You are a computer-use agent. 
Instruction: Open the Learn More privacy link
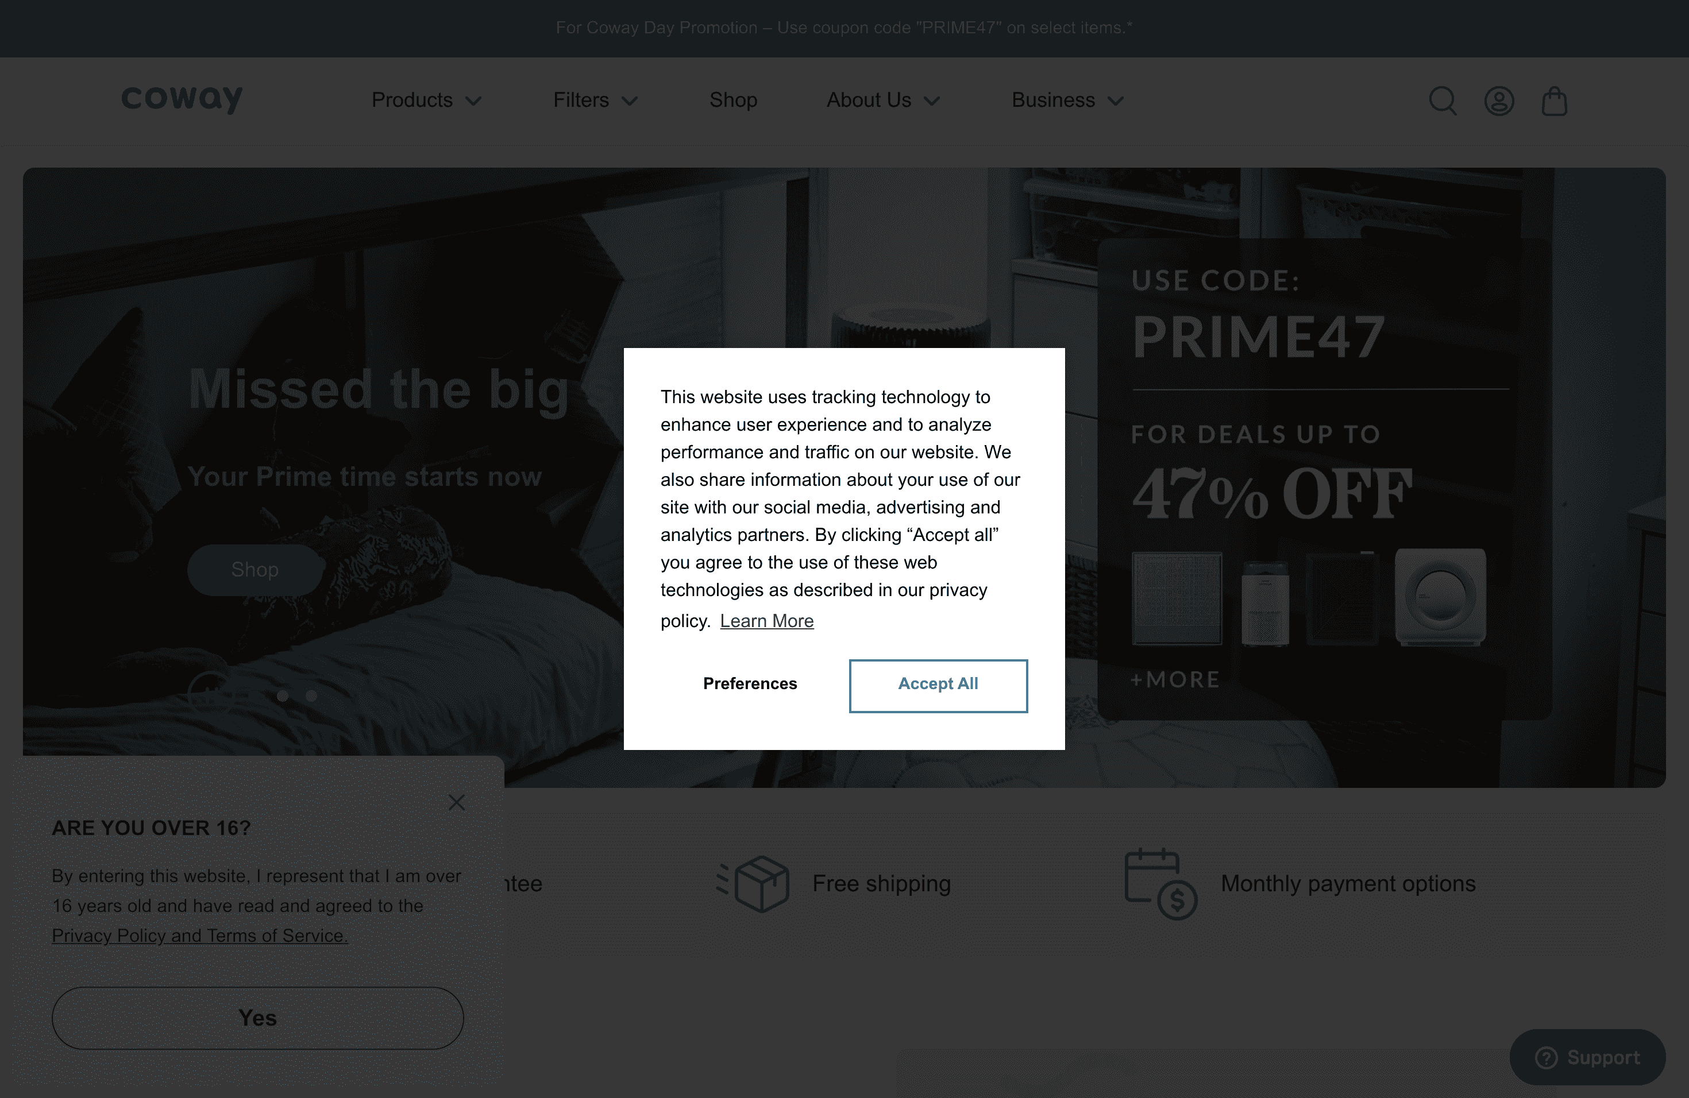pyautogui.click(x=766, y=621)
